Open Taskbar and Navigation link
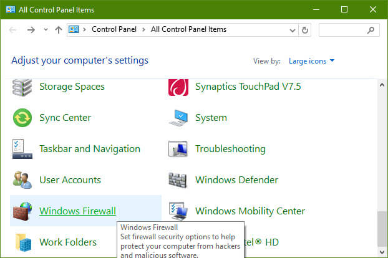This screenshot has height=258, width=388. [90, 149]
